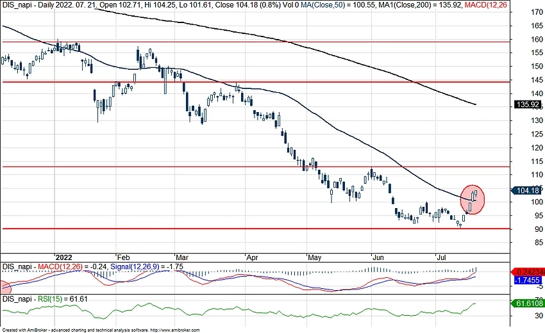
Task: Click the 130 price axis label
Action: coord(537,120)
